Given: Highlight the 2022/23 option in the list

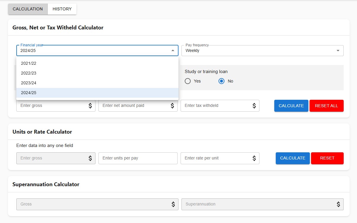Looking at the screenshot, I should click(x=28, y=73).
